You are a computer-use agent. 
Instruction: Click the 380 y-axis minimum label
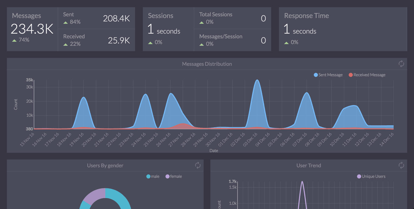[x=29, y=129]
